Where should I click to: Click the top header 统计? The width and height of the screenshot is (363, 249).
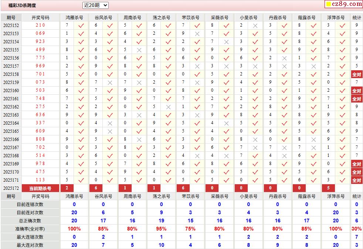[x=356, y=18]
